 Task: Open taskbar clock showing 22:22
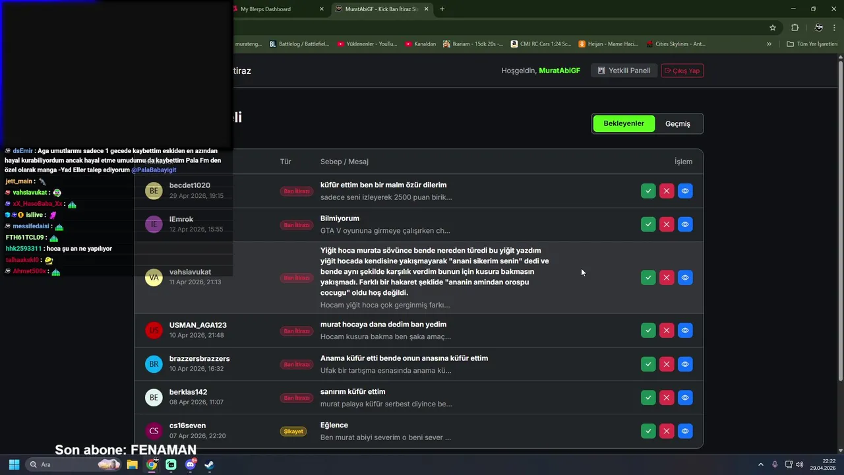[x=824, y=464]
